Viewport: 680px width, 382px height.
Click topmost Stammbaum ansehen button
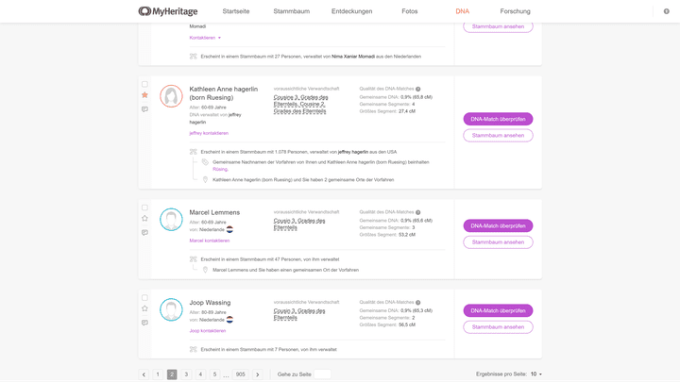pos(498,26)
